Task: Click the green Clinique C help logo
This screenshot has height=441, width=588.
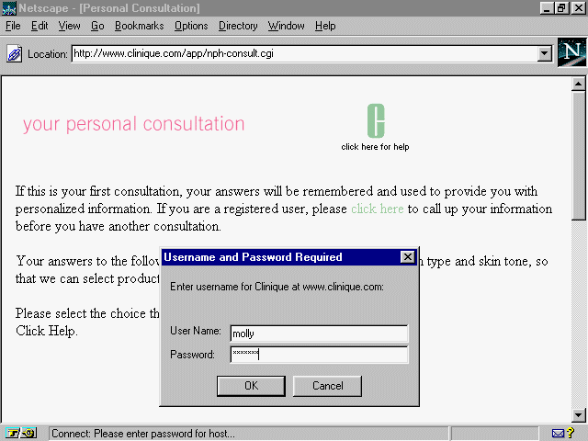Action: pos(375,121)
